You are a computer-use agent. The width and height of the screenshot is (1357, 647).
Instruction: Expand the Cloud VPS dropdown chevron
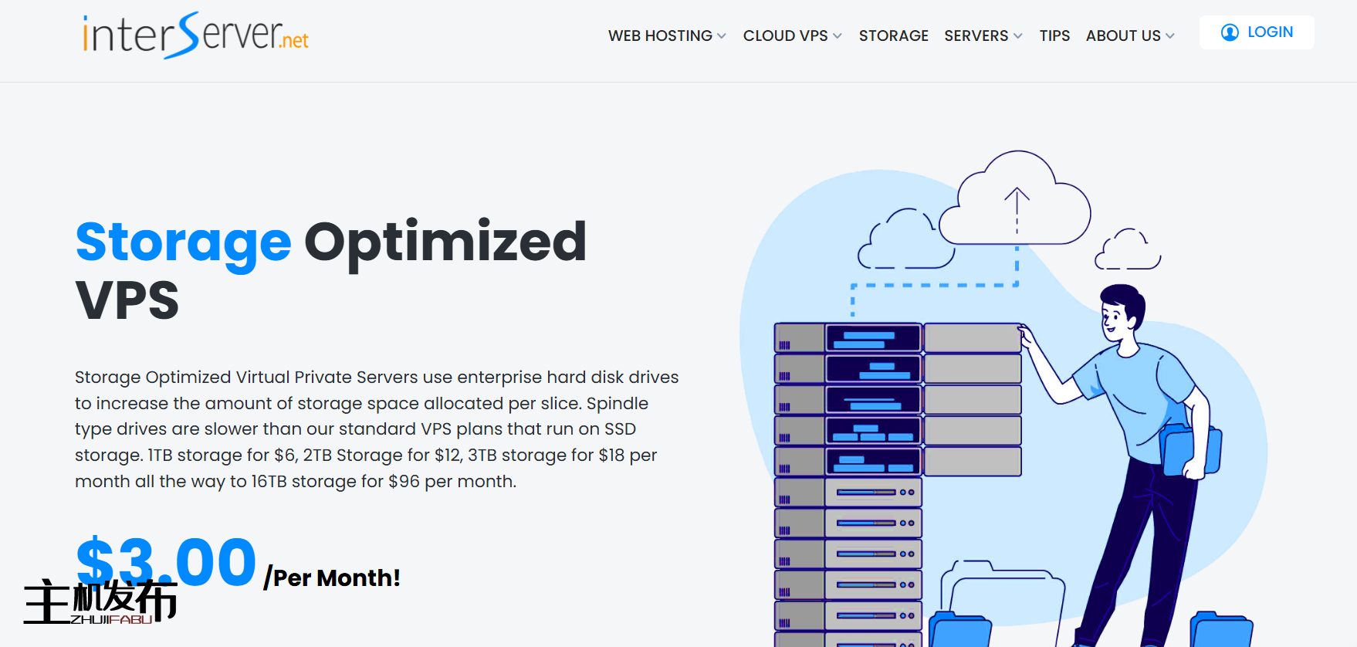pyautogui.click(x=838, y=36)
